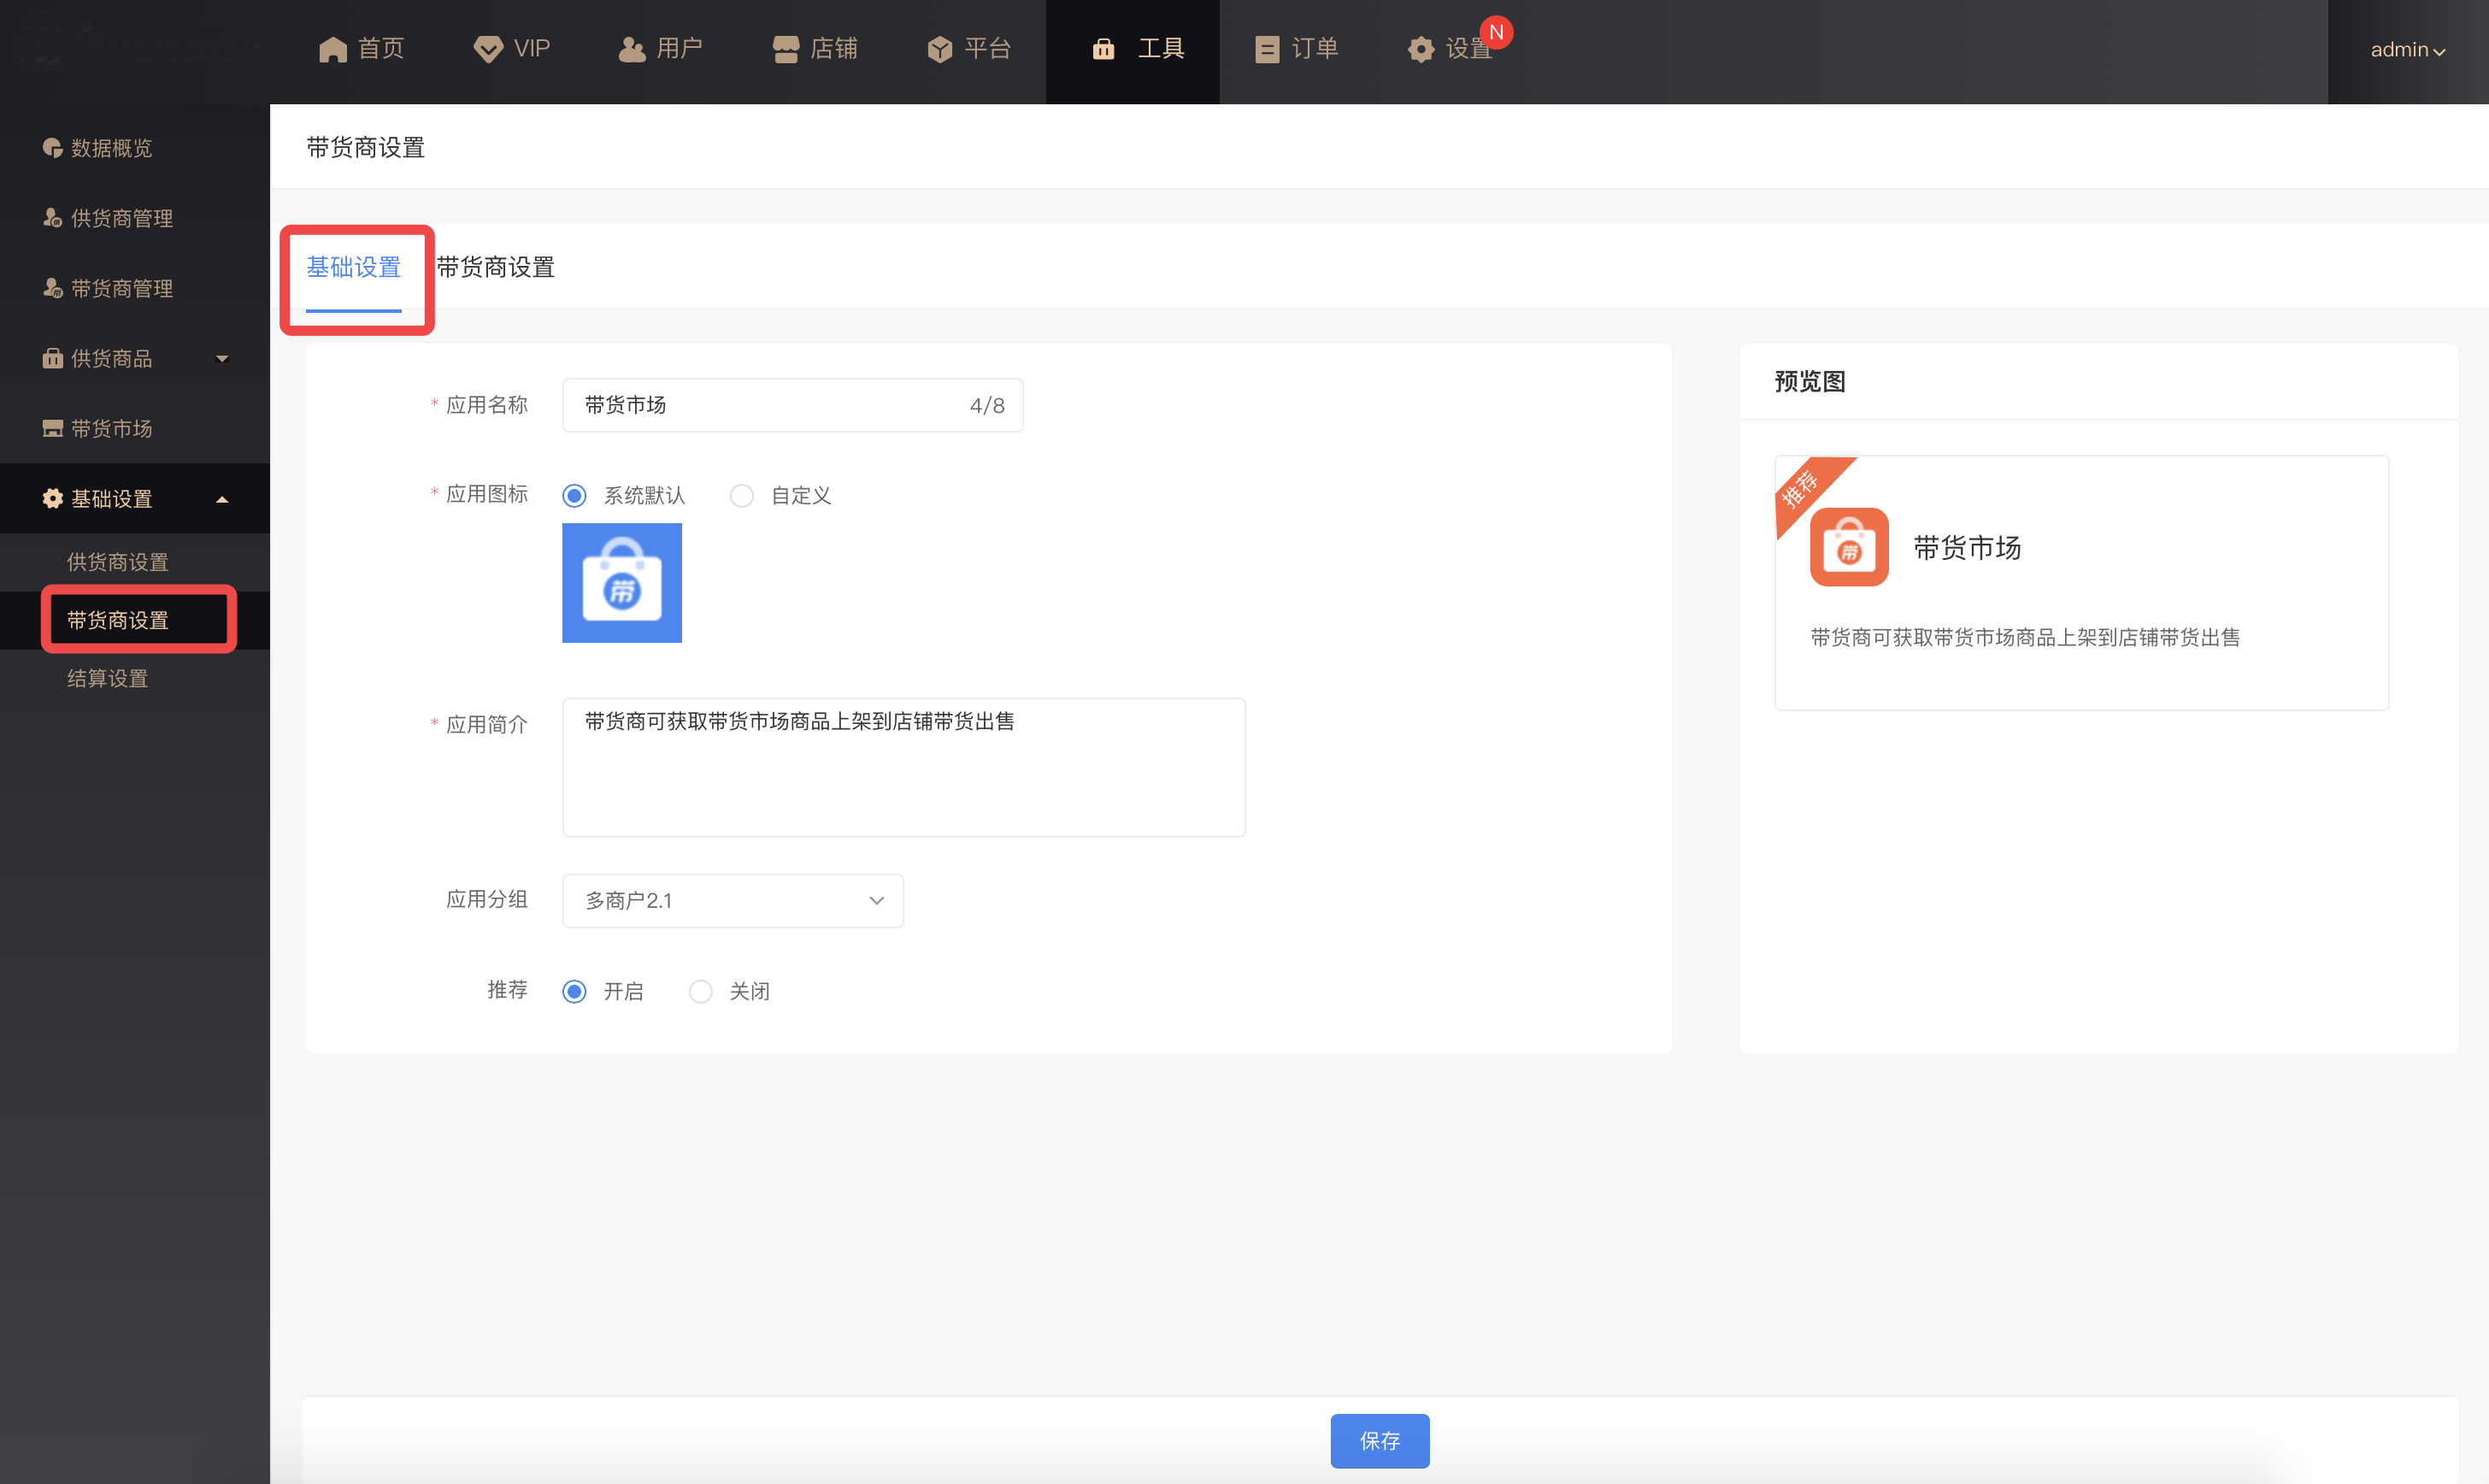Click the 订单 list icon
The image size is (2489, 1484).
click(x=1267, y=49)
